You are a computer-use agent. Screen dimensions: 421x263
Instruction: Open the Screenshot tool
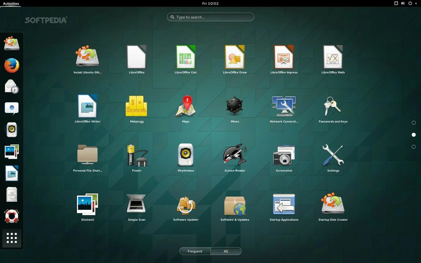tap(284, 158)
